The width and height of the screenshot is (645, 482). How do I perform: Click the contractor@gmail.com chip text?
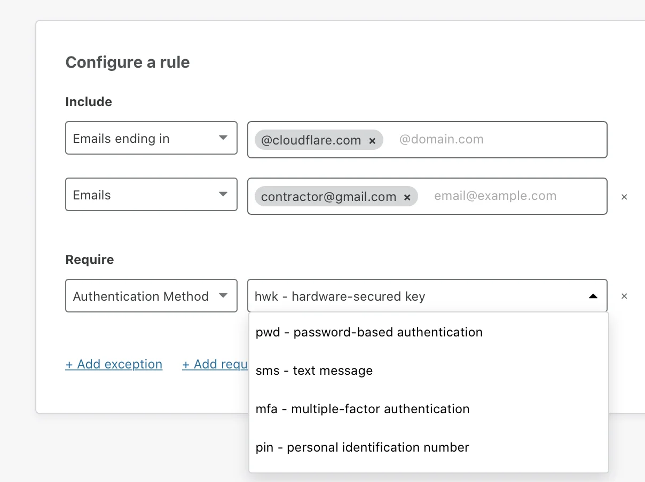coord(328,197)
